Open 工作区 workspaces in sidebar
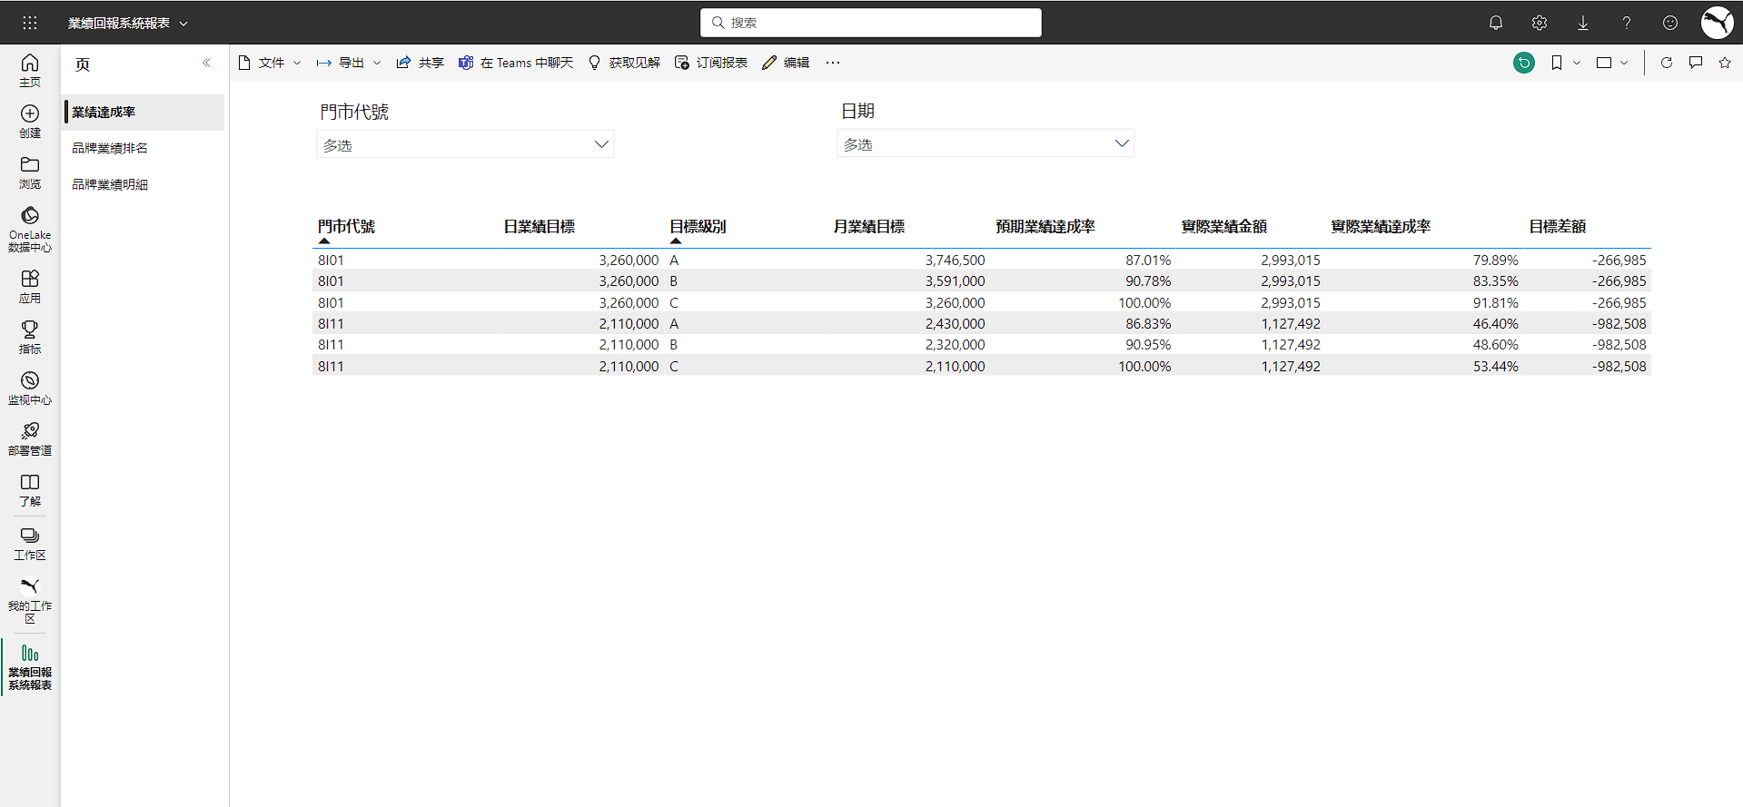 coord(30,543)
